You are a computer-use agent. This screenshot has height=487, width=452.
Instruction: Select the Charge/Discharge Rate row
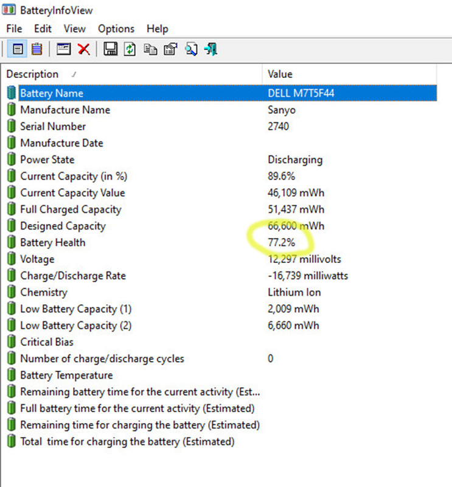click(x=221, y=276)
